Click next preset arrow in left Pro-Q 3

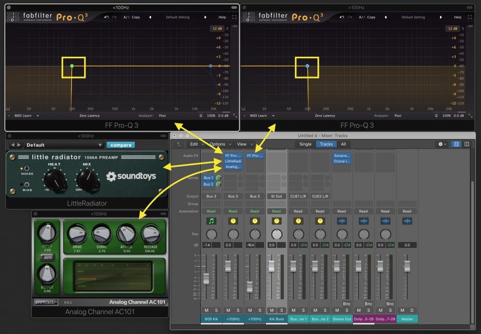point(205,17)
